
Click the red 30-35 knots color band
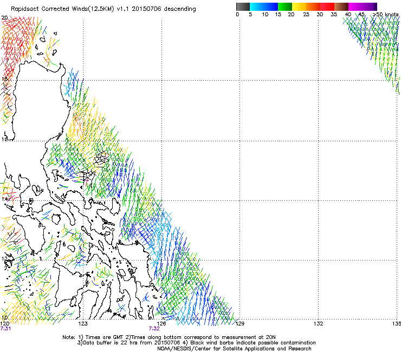coord(327,6)
